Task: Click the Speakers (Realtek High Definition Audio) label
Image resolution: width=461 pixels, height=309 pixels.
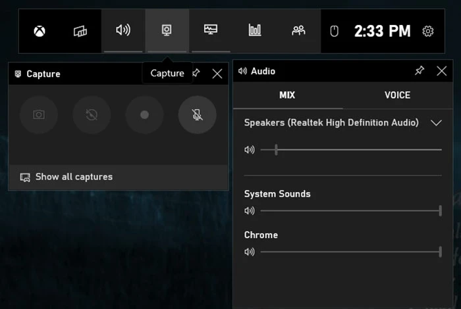Action: 331,123
